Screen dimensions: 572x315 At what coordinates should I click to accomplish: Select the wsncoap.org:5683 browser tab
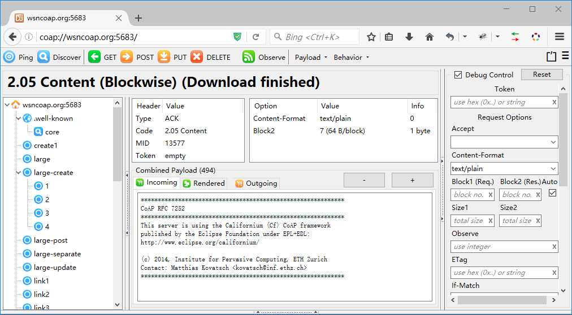click(68, 18)
